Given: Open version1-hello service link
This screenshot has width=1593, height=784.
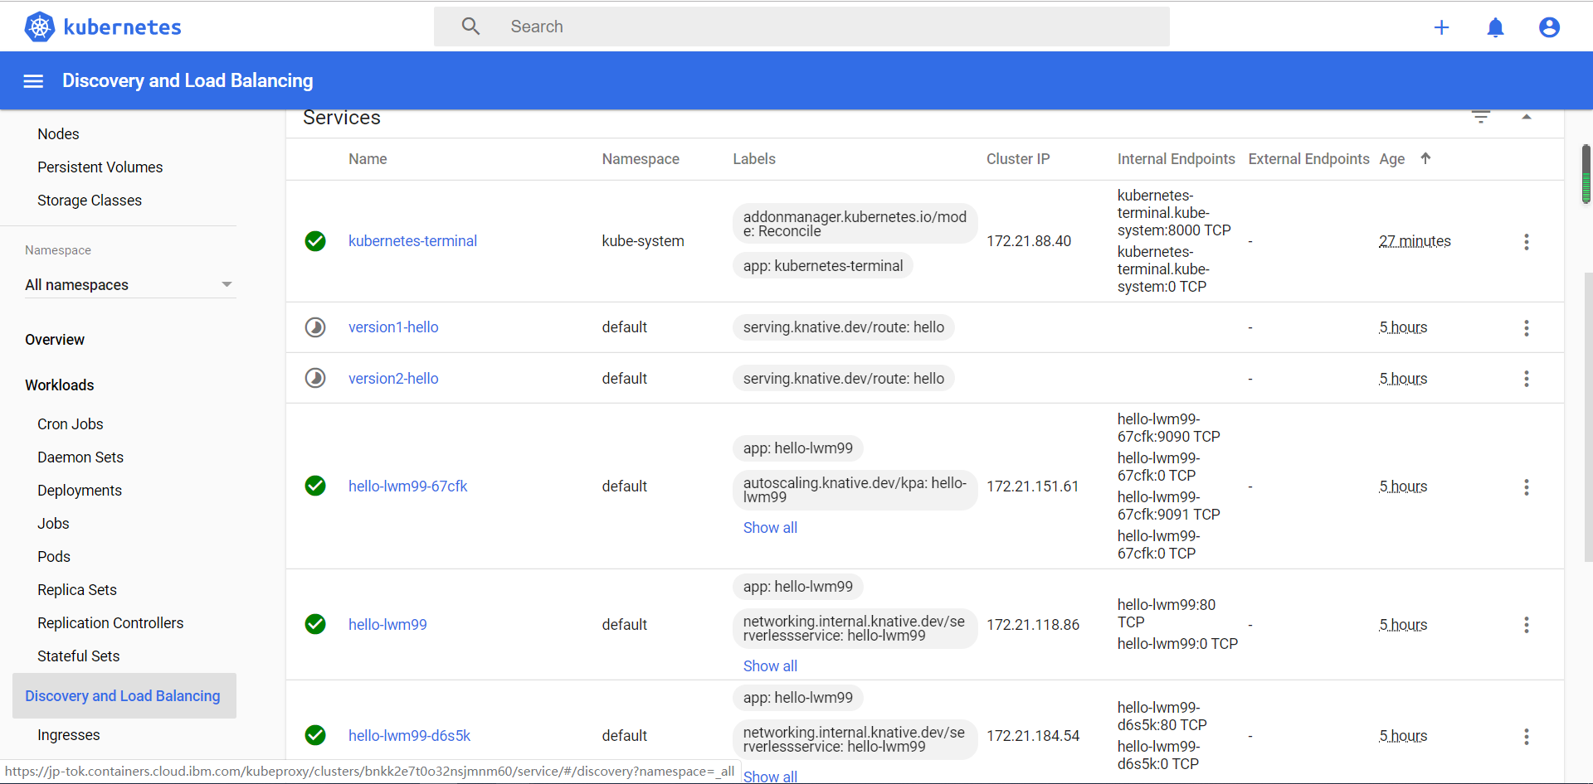Looking at the screenshot, I should (x=393, y=327).
